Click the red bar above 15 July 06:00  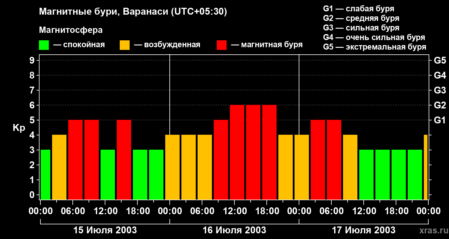[x=75, y=160]
